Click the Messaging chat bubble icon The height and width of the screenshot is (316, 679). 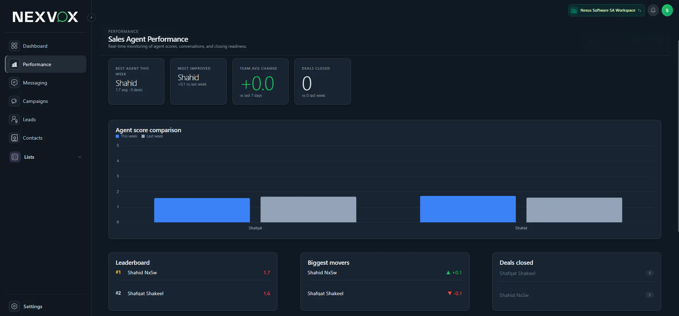point(14,83)
